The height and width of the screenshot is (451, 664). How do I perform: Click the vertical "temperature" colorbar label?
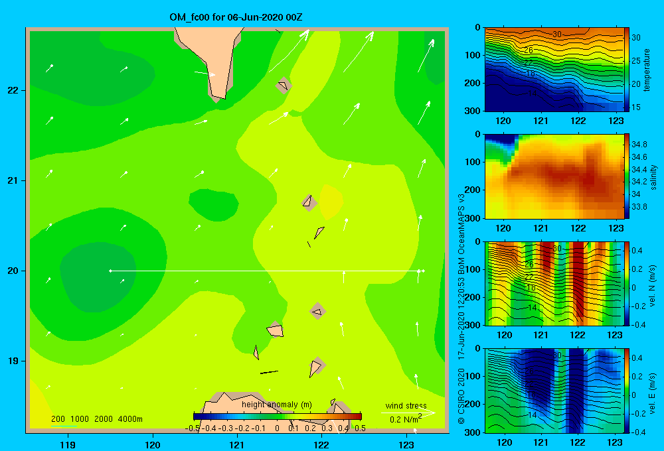click(x=647, y=70)
